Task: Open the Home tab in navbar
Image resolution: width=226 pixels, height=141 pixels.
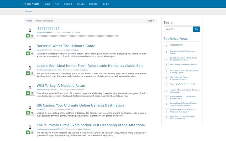Action: pyautogui.click(x=47, y=4)
